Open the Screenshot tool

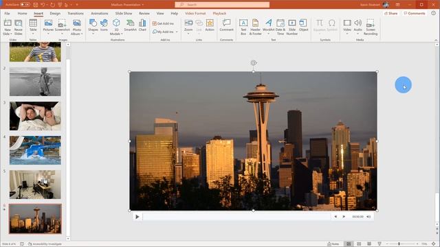pyautogui.click(x=62, y=27)
